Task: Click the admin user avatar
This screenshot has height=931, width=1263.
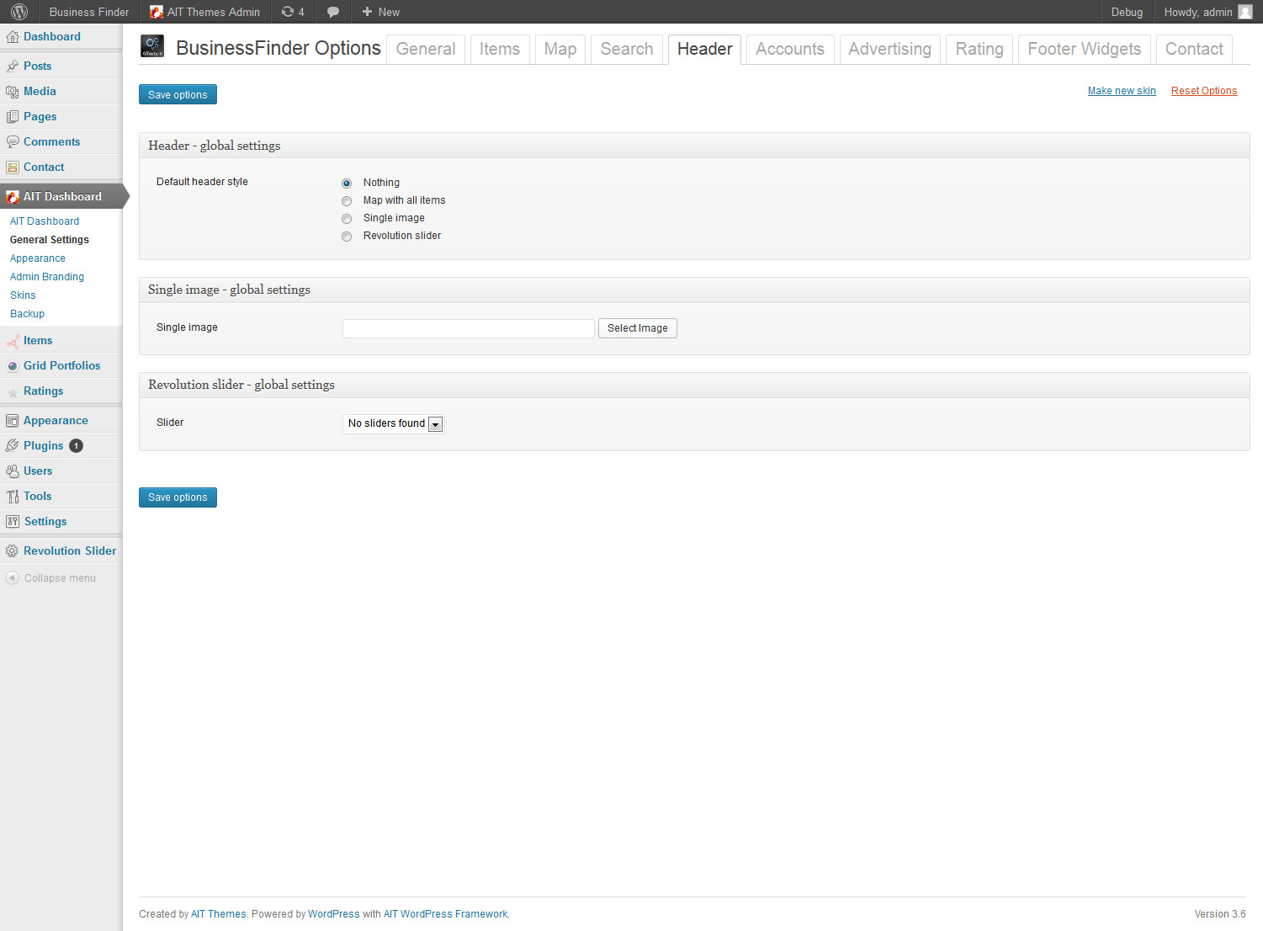Action: 1245,12
